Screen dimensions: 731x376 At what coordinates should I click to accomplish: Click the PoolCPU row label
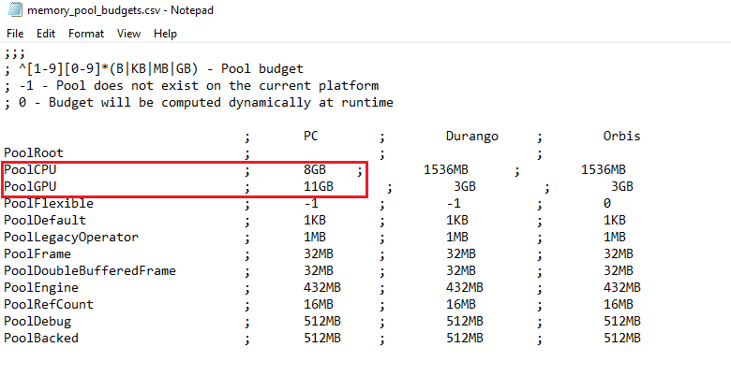coord(30,169)
